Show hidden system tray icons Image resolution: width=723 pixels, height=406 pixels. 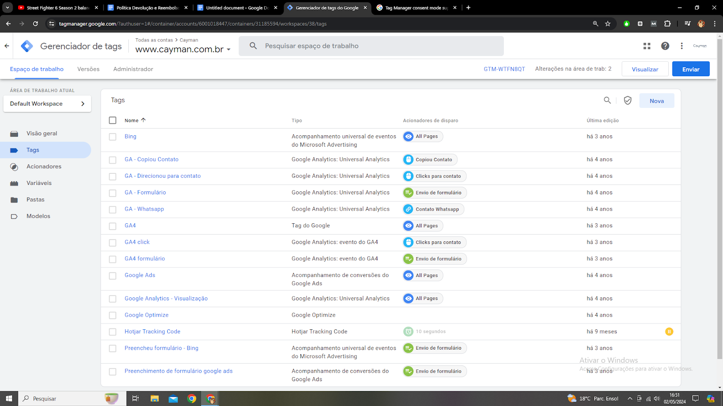point(629,399)
